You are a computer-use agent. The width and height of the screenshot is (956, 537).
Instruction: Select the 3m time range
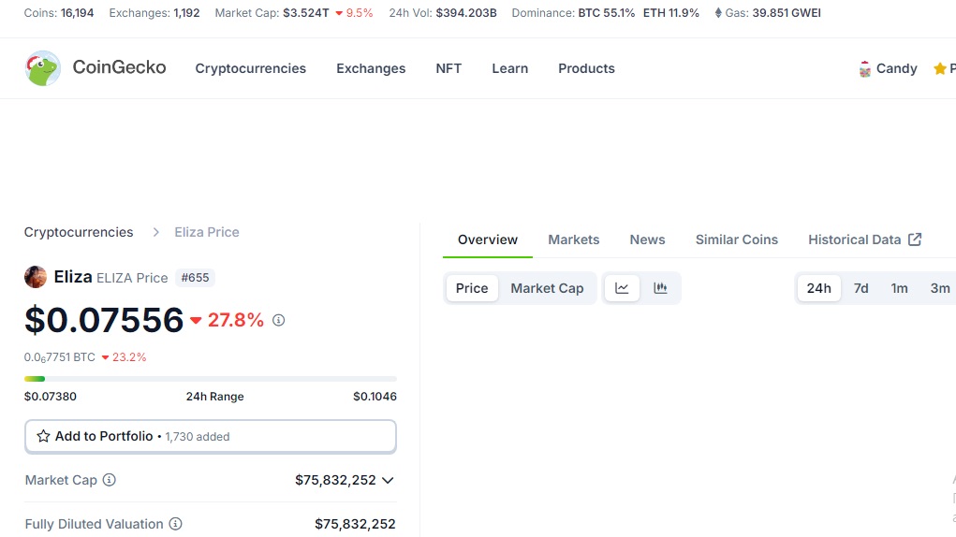pos(939,288)
